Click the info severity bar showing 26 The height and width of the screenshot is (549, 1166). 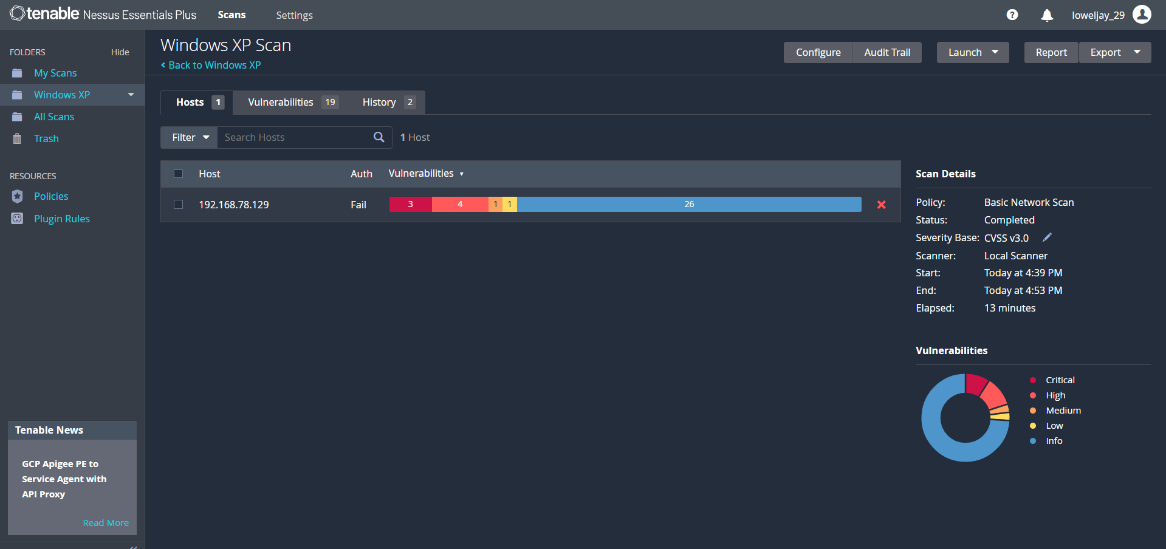pyautogui.click(x=689, y=204)
